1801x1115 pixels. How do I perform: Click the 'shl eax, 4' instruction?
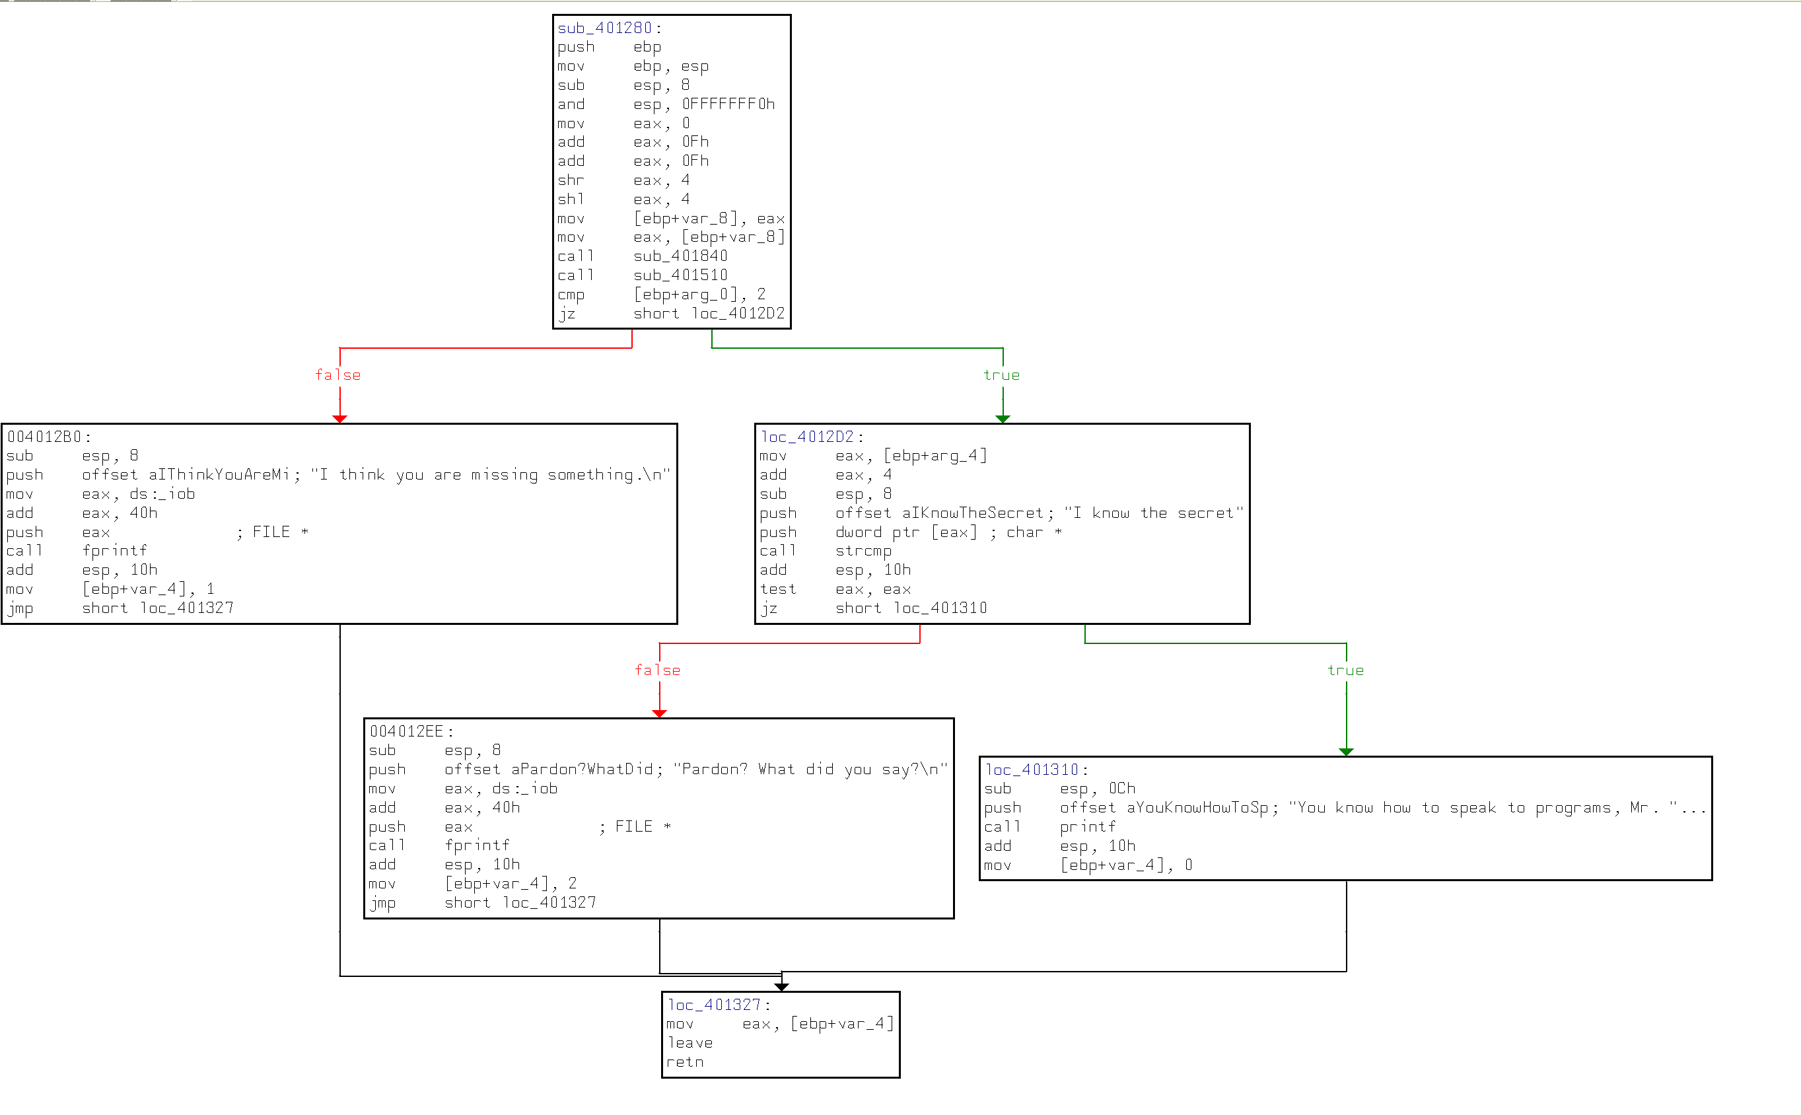(x=623, y=199)
